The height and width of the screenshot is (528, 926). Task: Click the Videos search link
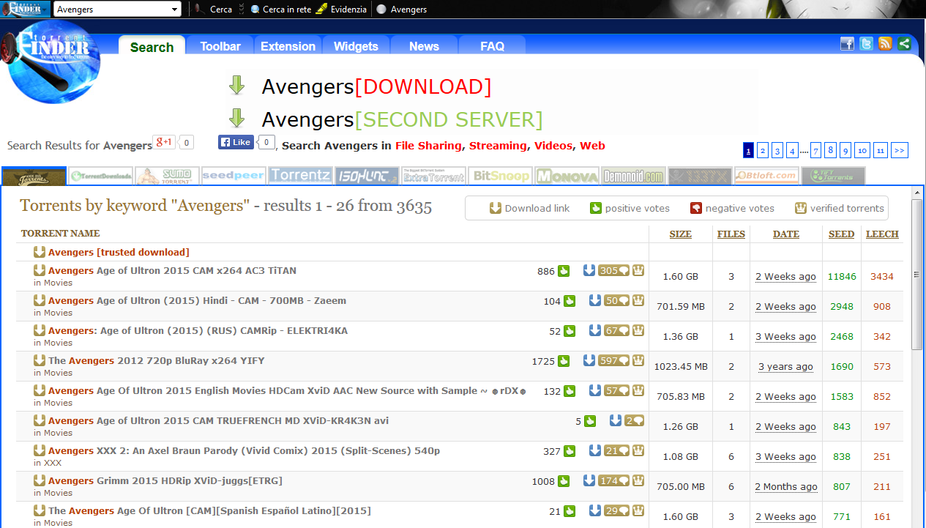553,146
